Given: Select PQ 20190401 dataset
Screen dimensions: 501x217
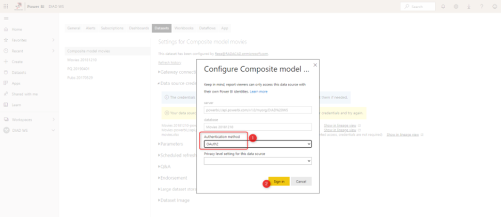Looking at the screenshot, I should (x=79, y=69).
